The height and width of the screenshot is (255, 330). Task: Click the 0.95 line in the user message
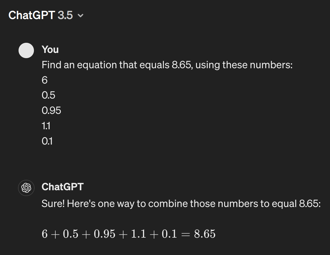click(x=51, y=111)
